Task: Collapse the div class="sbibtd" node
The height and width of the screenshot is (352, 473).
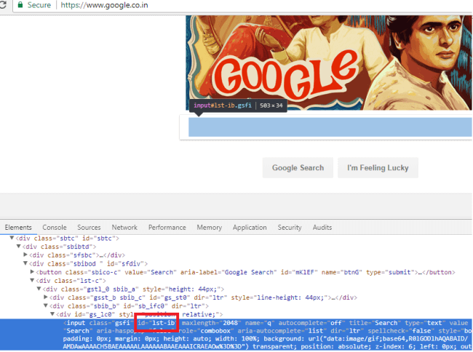Action: (x=19, y=247)
